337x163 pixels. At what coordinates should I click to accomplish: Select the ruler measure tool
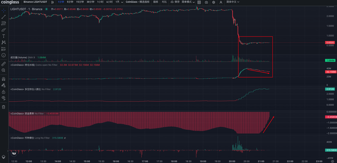pos(4,64)
